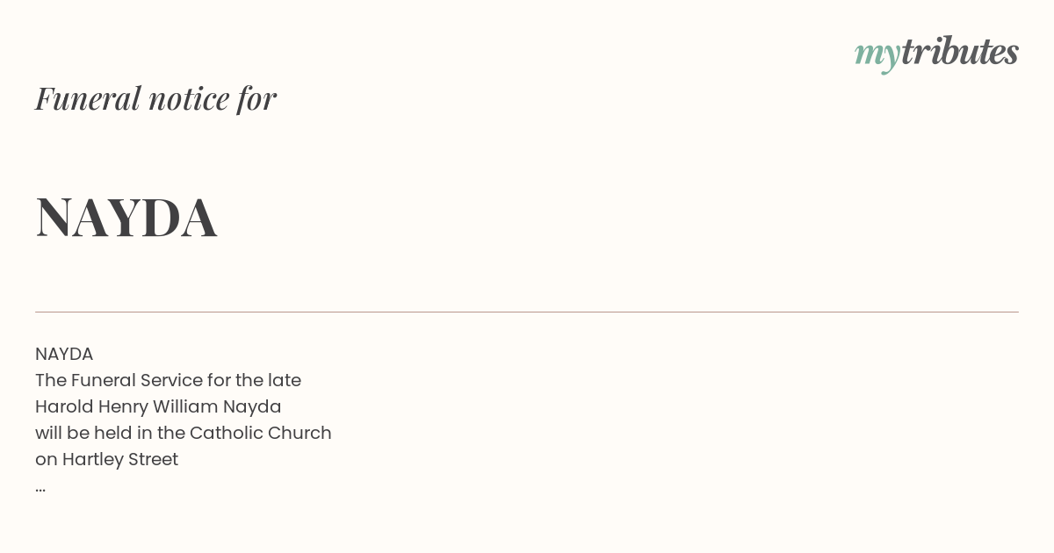Click the name Harold Henry William Nayda

158,406
